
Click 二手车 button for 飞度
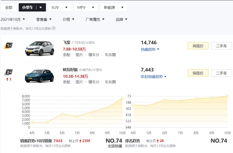(x=221, y=46)
